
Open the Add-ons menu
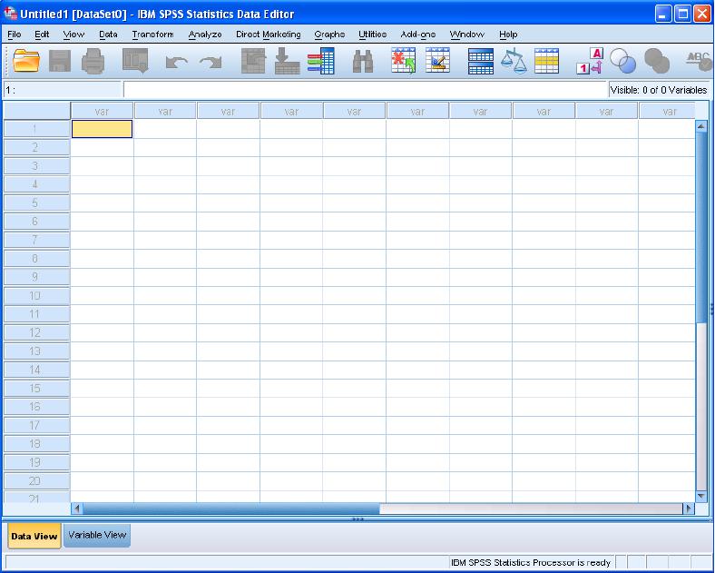coord(417,35)
